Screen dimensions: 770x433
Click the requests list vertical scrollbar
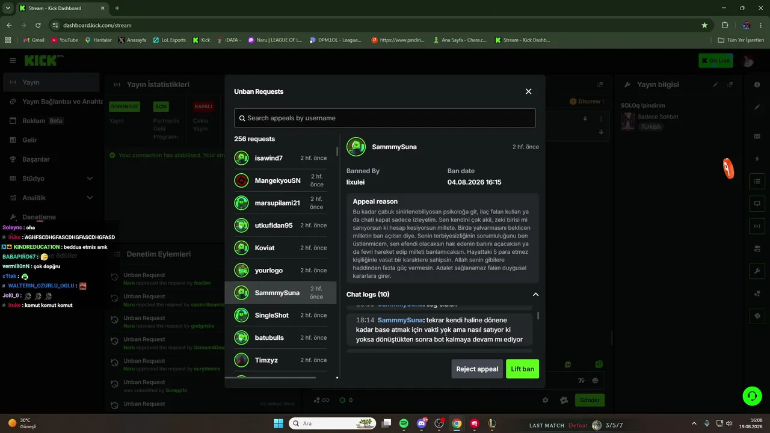(x=337, y=150)
